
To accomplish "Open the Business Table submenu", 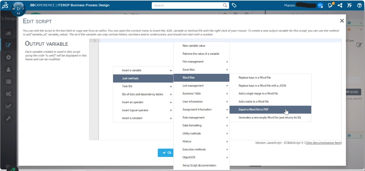I will click(x=202, y=94).
